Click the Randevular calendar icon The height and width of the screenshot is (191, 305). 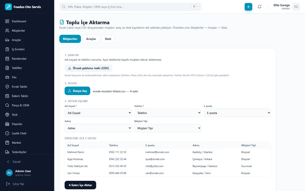(x=7, y=59)
